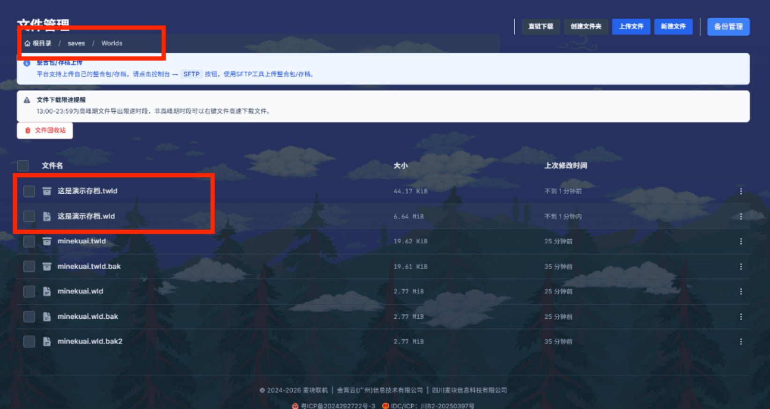
Task: Expand the actions menu for minekuai.wld.bak2
Action: [740, 342]
